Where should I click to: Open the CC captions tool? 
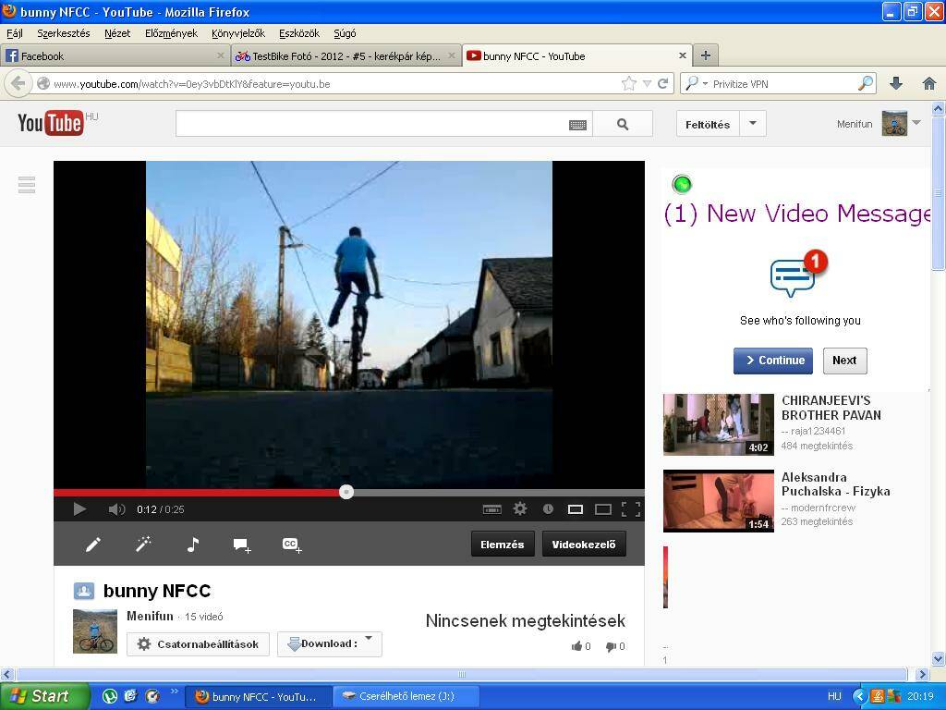tap(292, 545)
